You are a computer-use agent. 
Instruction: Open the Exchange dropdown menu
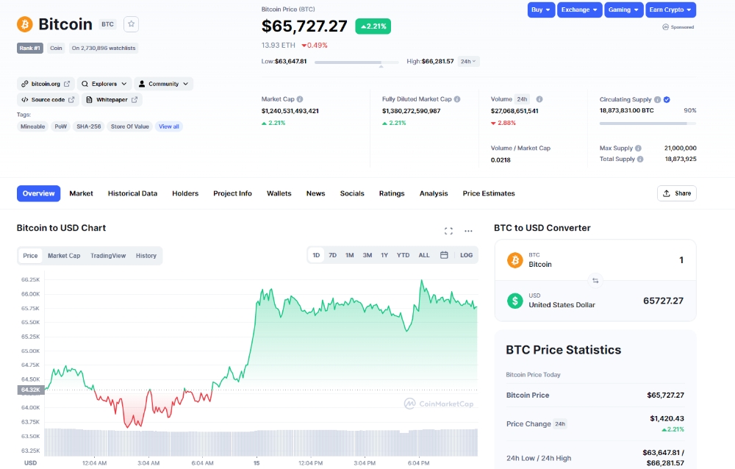tap(579, 10)
